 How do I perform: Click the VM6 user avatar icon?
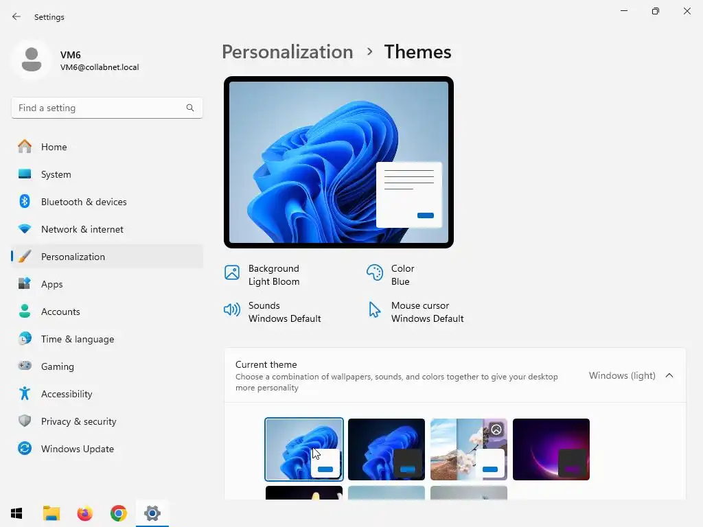tap(32, 60)
